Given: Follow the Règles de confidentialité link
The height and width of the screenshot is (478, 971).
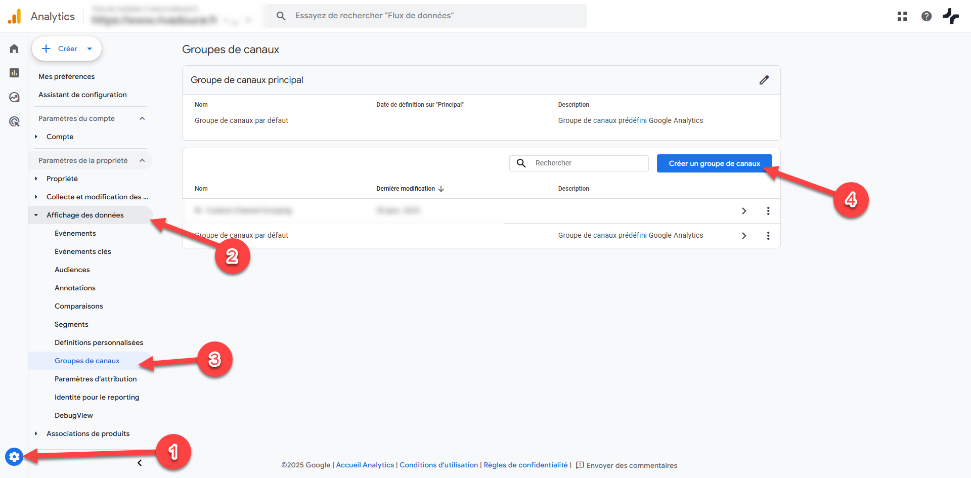Looking at the screenshot, I should click(525, 465).
